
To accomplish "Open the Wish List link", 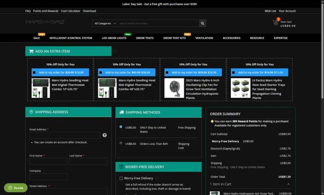I will click(x=270, y=11).
